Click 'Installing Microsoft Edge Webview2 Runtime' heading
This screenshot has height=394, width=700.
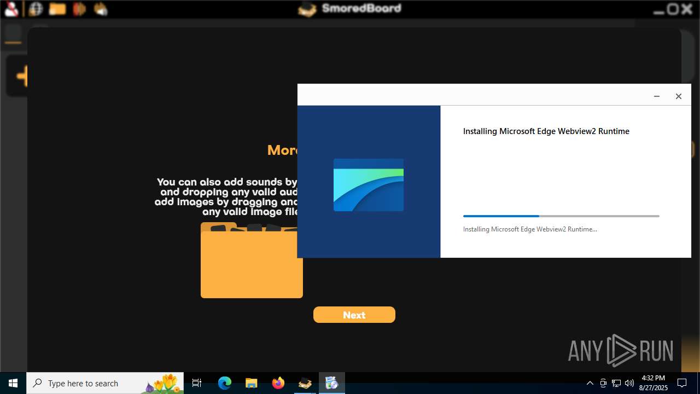coord(546,131)
